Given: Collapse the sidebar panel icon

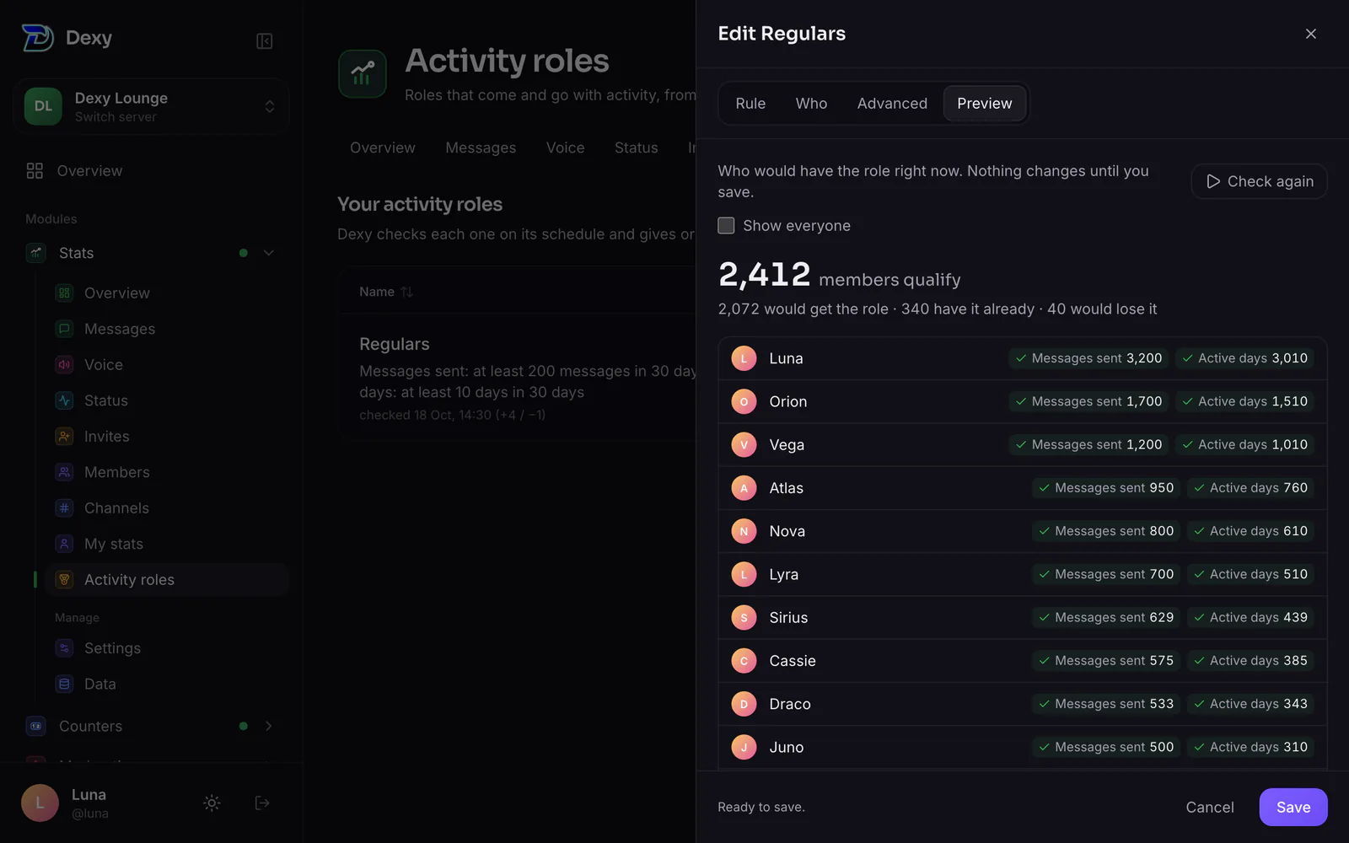Looking at the screenshot, I should (264, 40).
